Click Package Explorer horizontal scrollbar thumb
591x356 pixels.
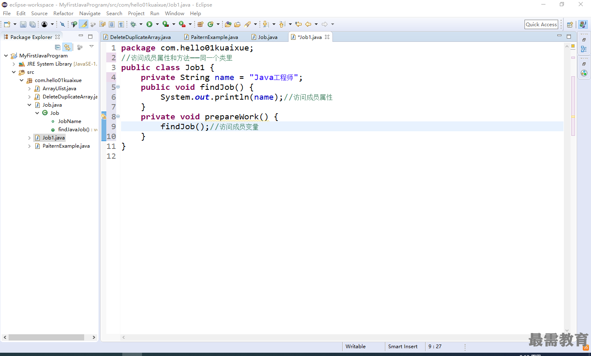tap(46, 337)
